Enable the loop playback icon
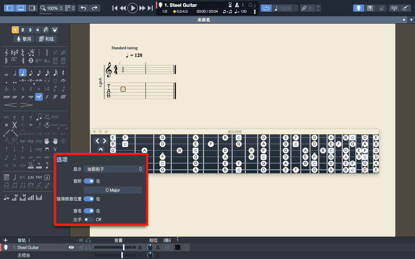The height and width of the screenshot is (259, 415). click(266, 8)
